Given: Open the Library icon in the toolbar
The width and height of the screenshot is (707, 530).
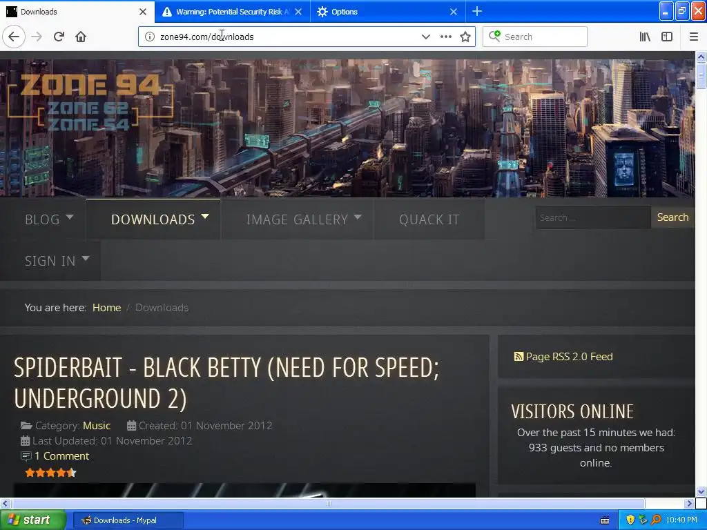Looking at the screenshot, I should click(x=645, y=37).
